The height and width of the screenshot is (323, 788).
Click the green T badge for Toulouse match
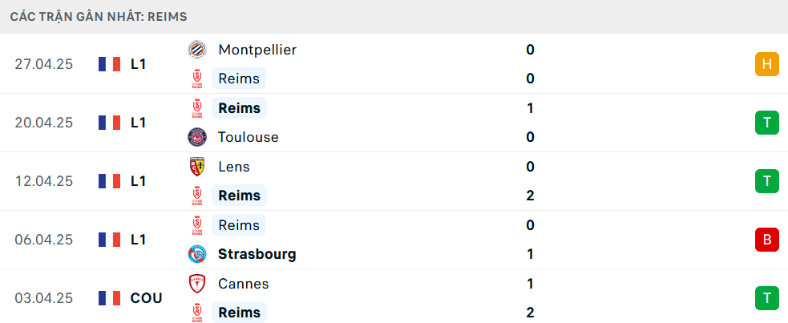point(767,123)
